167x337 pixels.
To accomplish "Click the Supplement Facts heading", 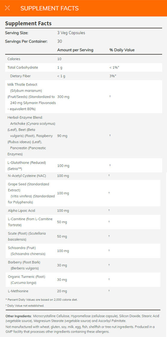I will [x=28, y=23].
